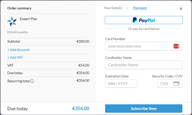Click the red password manager icon
The width and height of the screenshot is (192, 115).
(x=176, y=46)
